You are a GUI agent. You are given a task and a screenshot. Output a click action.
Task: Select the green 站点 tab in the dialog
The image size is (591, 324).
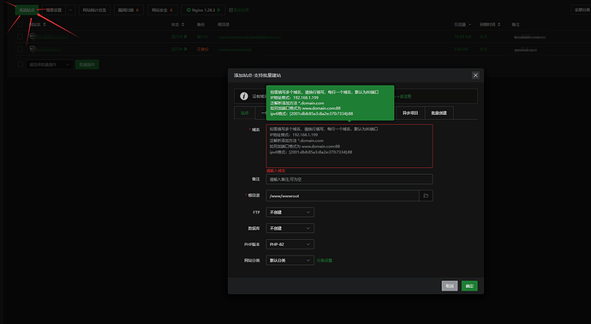click(245, 113)
